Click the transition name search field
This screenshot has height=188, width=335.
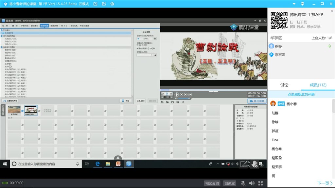tap(144, 55)
